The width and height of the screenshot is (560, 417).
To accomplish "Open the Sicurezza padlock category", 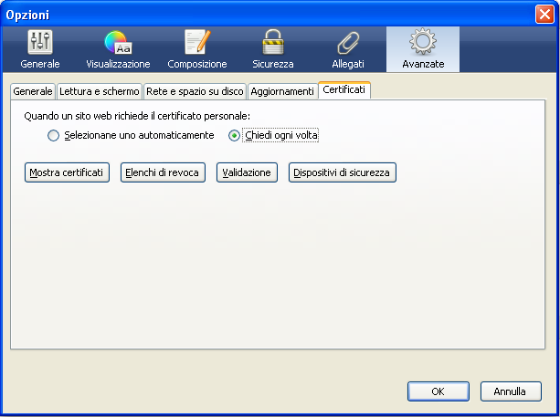I will click(x=273, y=49).
